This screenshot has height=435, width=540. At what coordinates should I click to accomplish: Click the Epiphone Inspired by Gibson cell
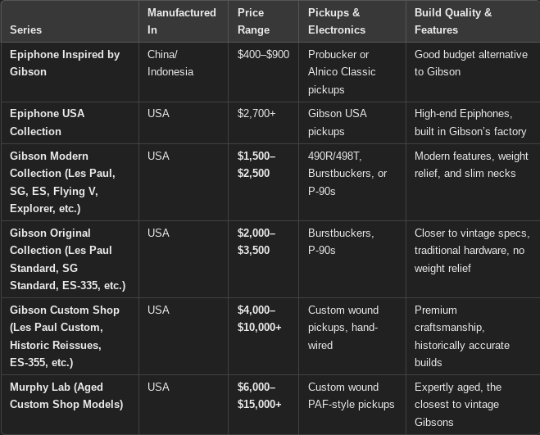coord(65,63)
